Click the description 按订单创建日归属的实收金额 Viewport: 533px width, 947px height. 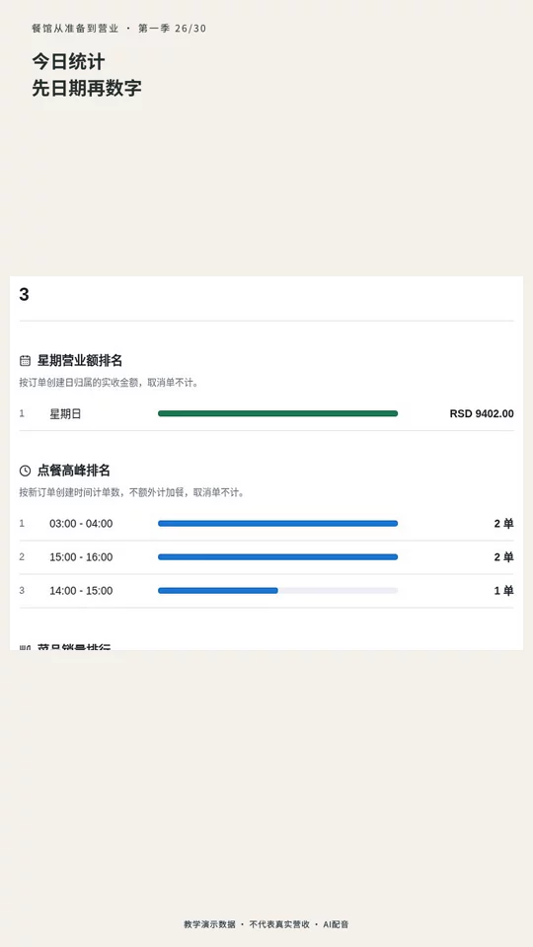[109, 383]
